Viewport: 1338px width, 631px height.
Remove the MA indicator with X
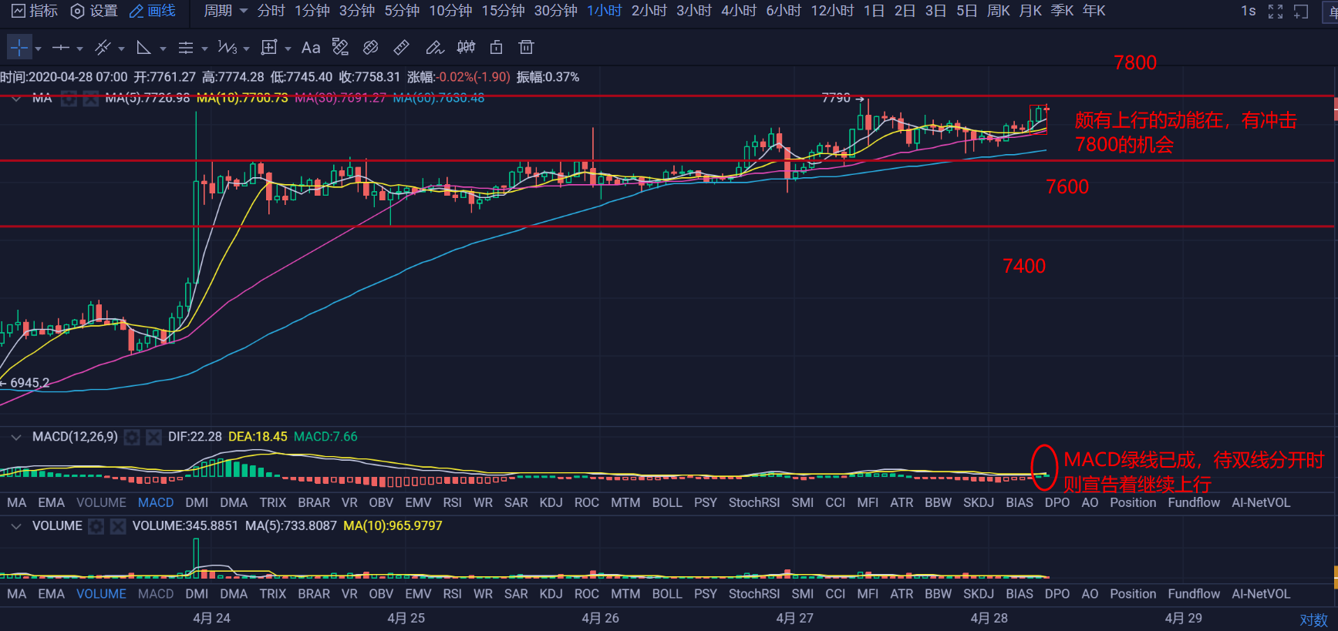[90, 98]
